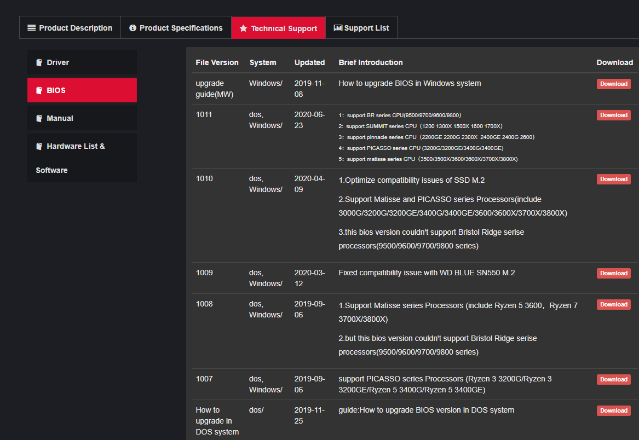Click the 2019-11-08 updated date
The image size is (639, 440).
click(310, 89)
